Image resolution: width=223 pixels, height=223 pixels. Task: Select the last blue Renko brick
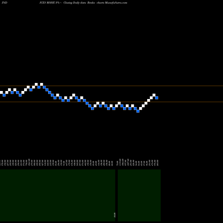coord(157,98)
